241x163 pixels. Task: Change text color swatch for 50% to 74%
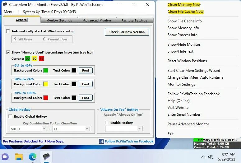74,84
